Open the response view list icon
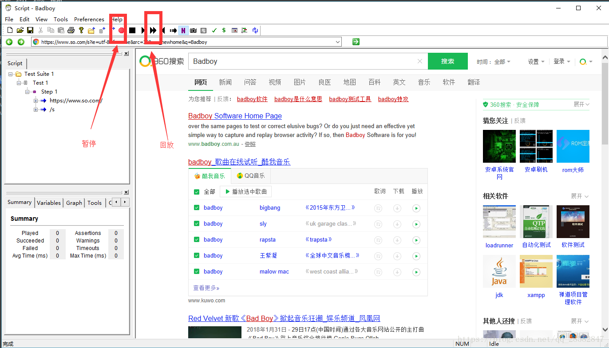 (203, 30)
